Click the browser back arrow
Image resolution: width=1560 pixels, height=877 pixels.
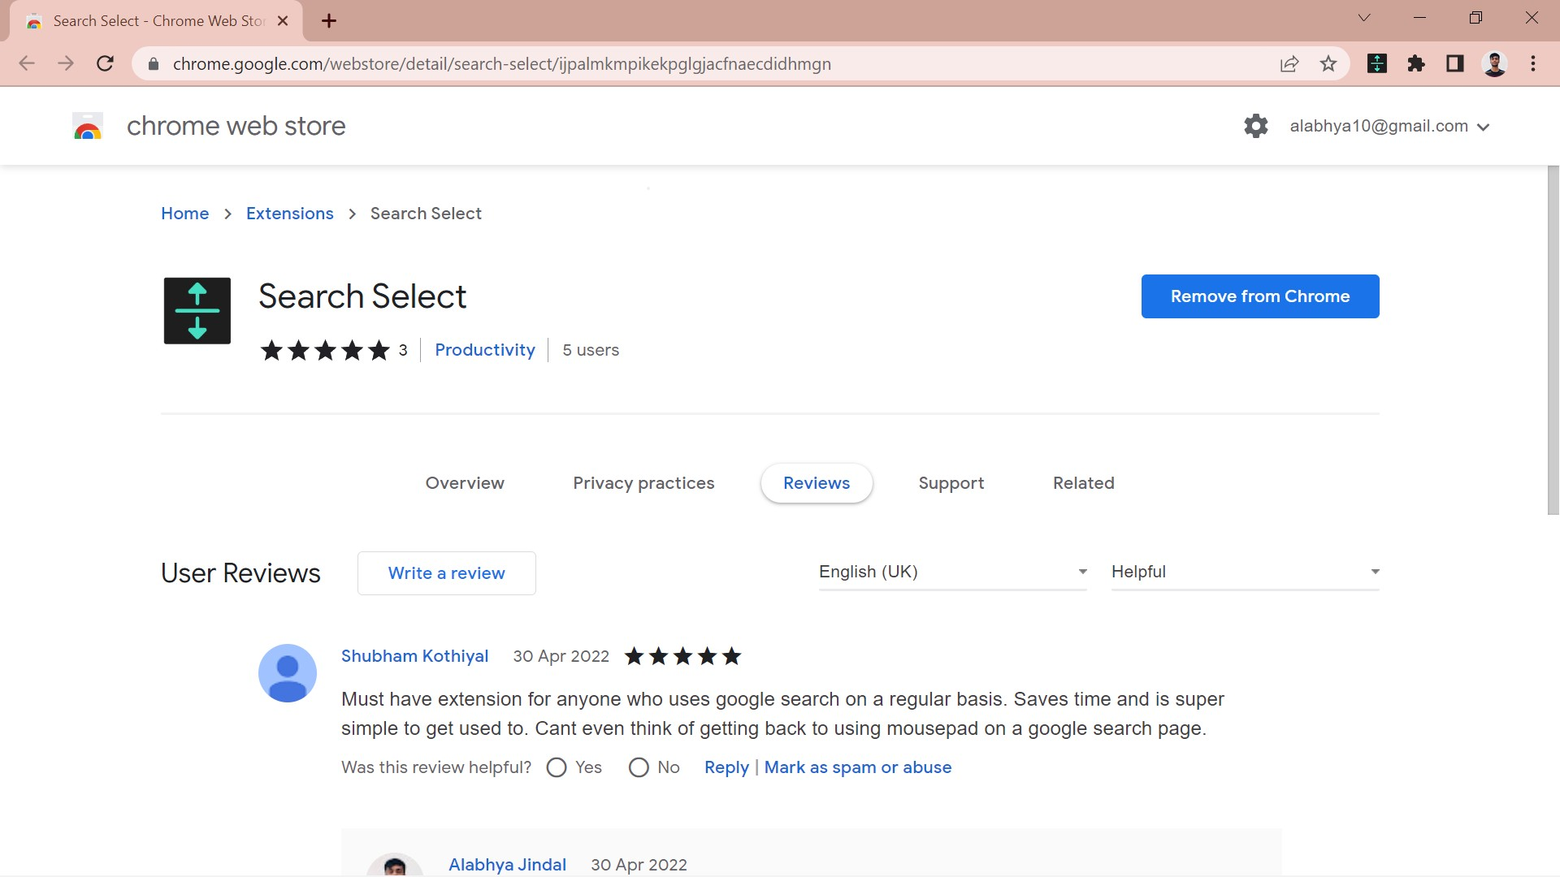[x=27, y=63]
